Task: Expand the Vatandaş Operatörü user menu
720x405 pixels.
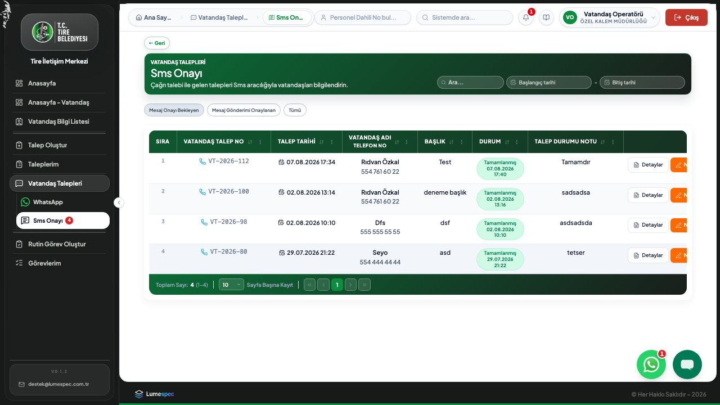Action: coord(610,17)
